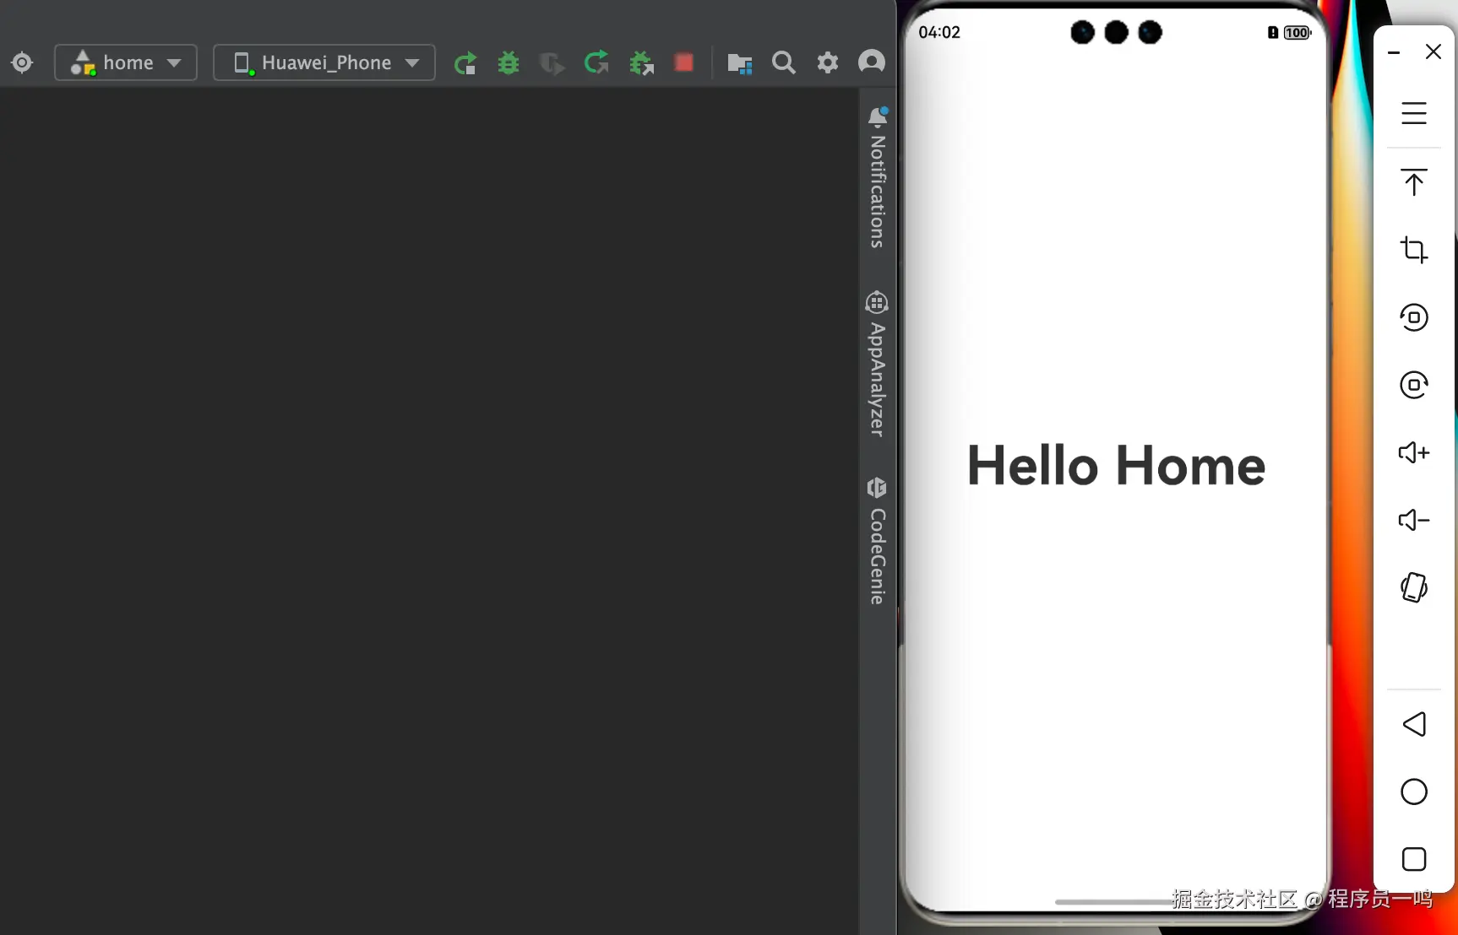Screen dimensions: 1458x935
Task: Run the app with green run icon
Action: 465,63
